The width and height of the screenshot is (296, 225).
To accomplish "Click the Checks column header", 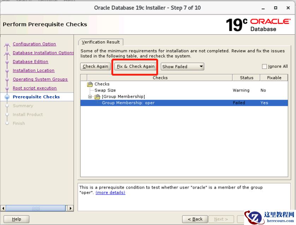I will tap(160, 78).
